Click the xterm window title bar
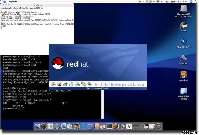The width and height of the screenshot is (199, 135). click(x=37, y=5)
